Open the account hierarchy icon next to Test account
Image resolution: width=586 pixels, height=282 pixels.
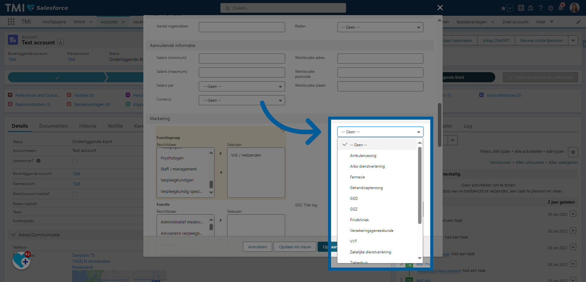click(x=61, y=42)
